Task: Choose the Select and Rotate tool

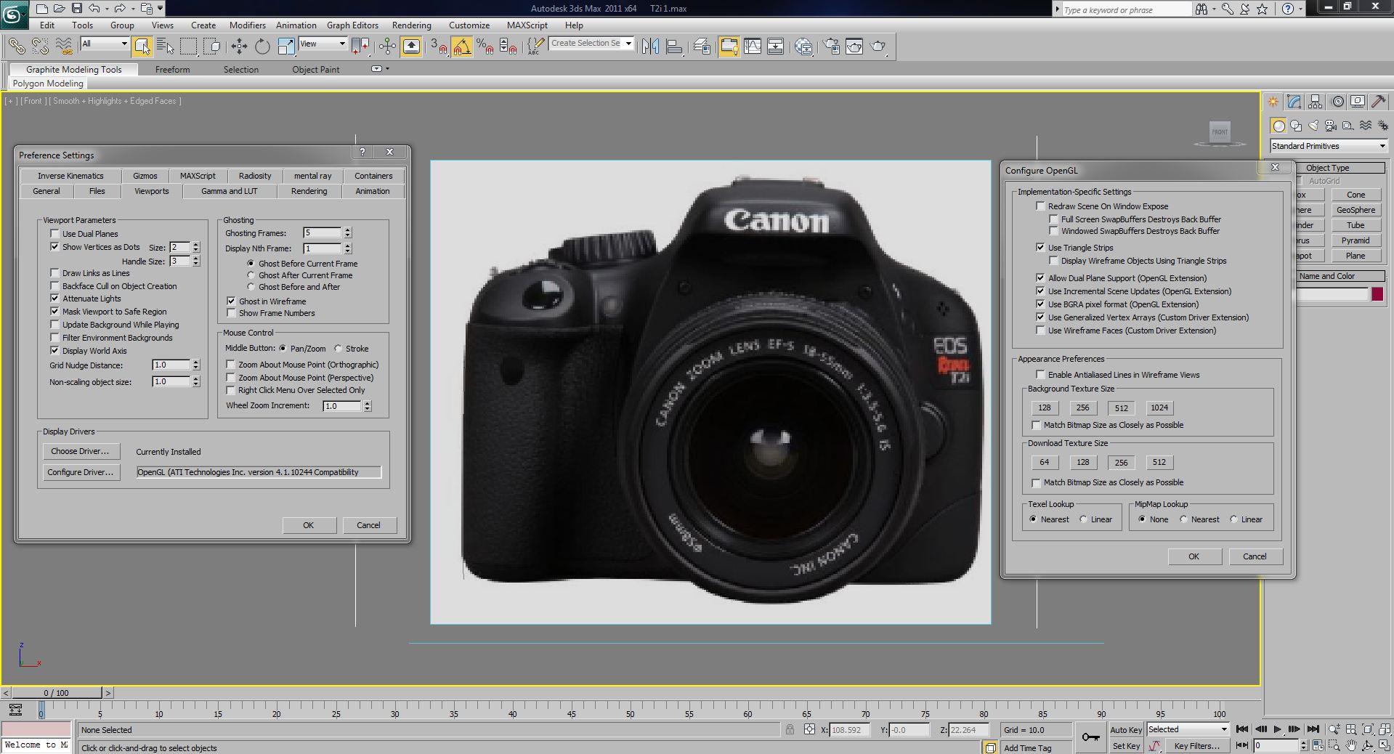Action: [262, 46]
